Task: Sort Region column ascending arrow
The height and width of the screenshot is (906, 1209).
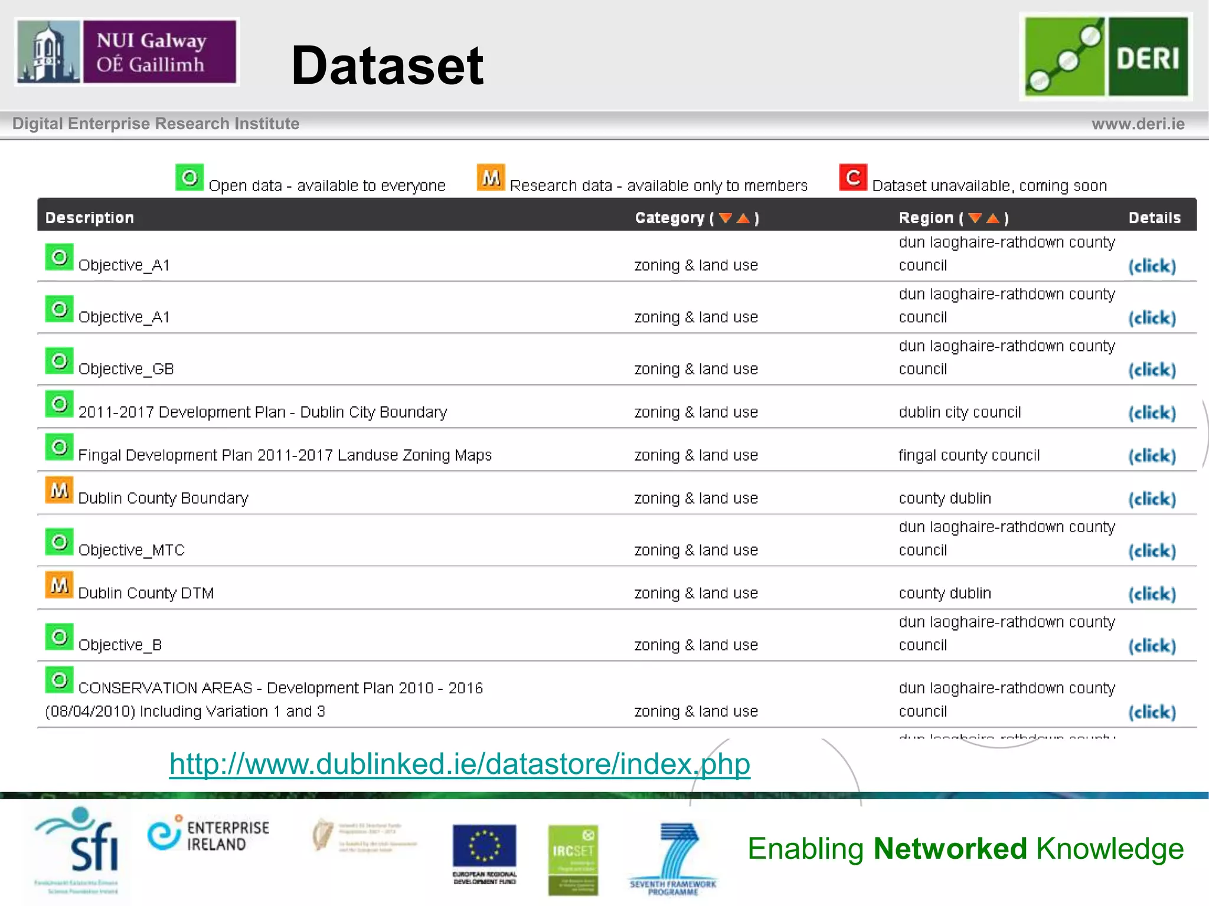Action: pos(993,218)
